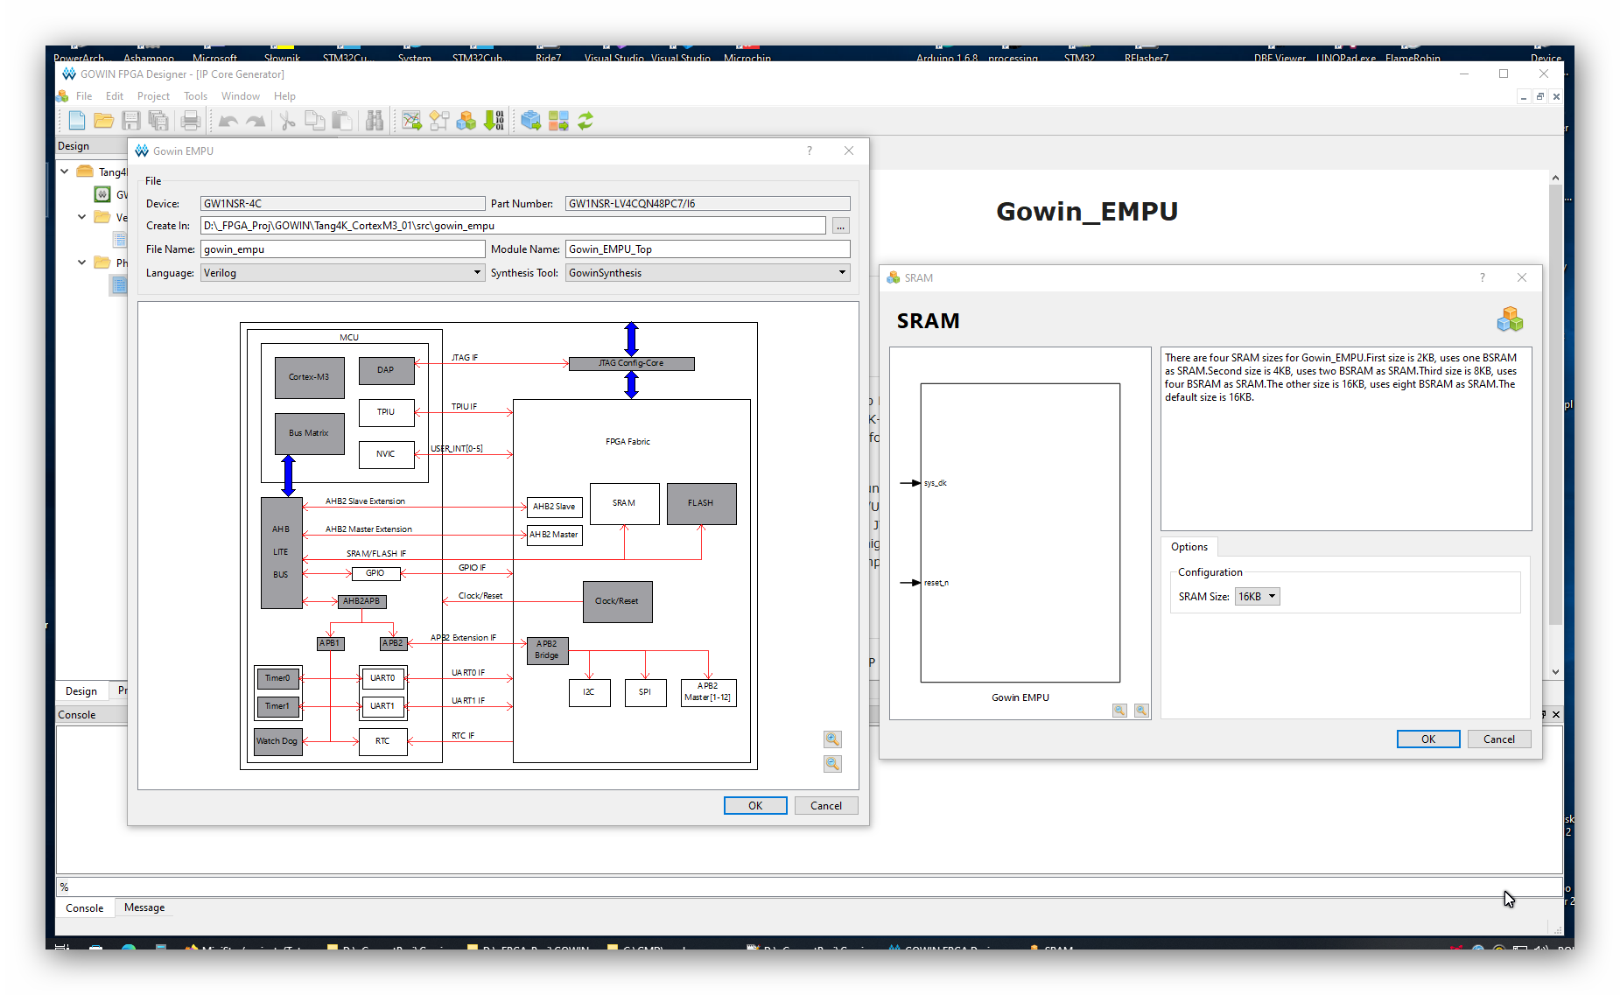
Task: Open the SRAM Size 16KB dropdown
Action: click(x=1257, y=597)
